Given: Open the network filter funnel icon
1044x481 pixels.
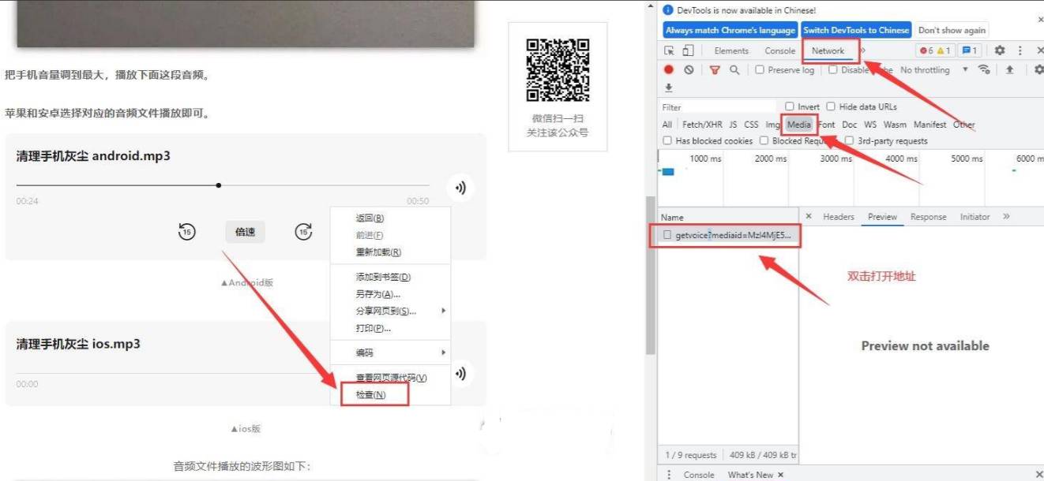Looking at the screenshot, I should coord(715,70).
